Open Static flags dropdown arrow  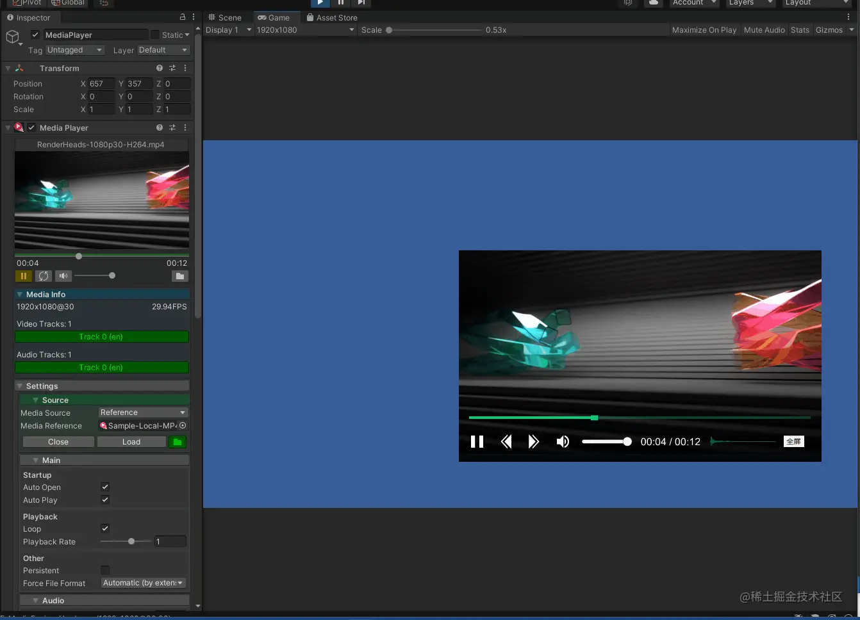[x=187, y=35]
